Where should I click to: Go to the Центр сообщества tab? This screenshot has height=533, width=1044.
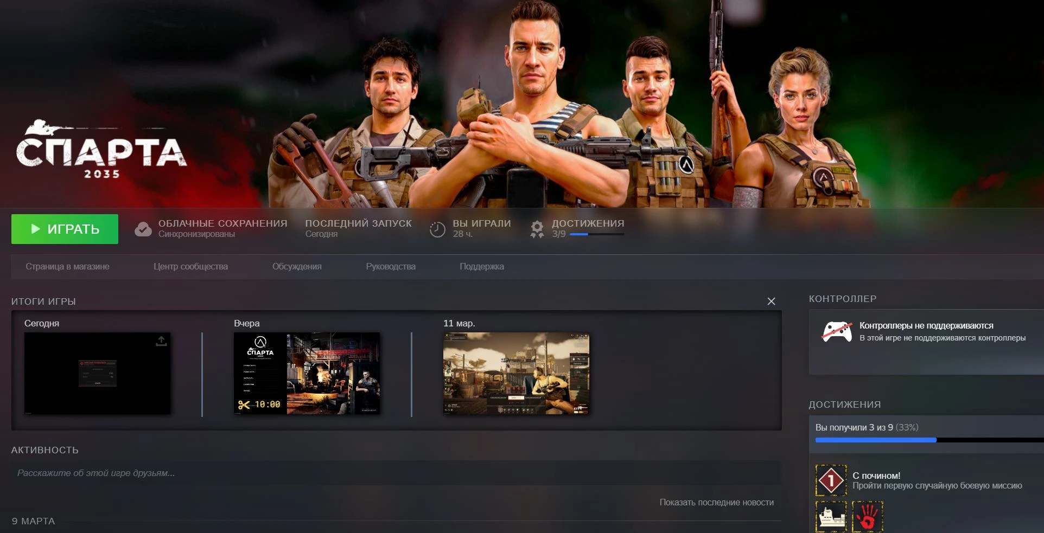click(x=190, y=266)
